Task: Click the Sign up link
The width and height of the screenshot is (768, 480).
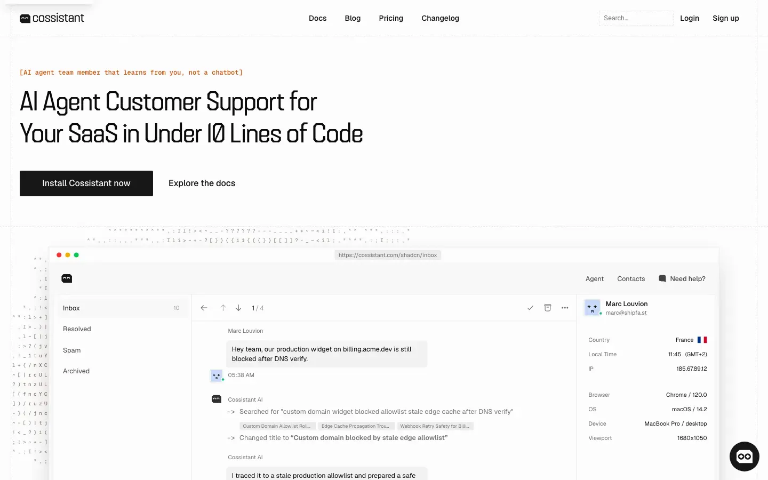Action: (x=726, y=18)
